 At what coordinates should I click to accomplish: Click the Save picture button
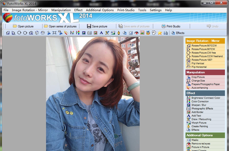(x=98, y=26)
